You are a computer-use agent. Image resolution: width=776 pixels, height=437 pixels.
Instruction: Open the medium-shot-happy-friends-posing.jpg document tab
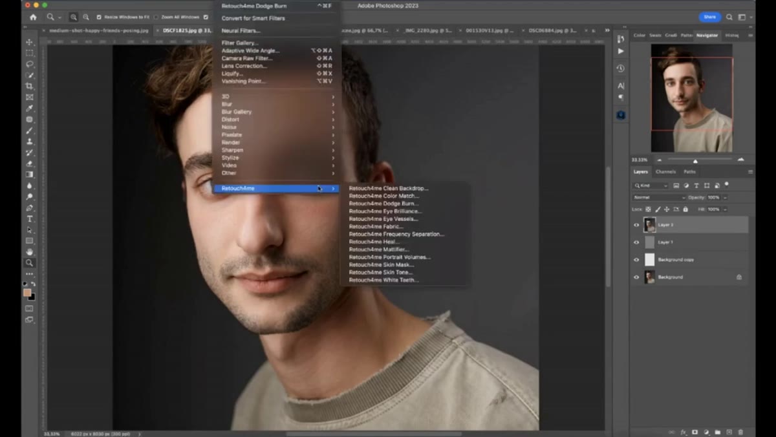click(x=98, y=30)
